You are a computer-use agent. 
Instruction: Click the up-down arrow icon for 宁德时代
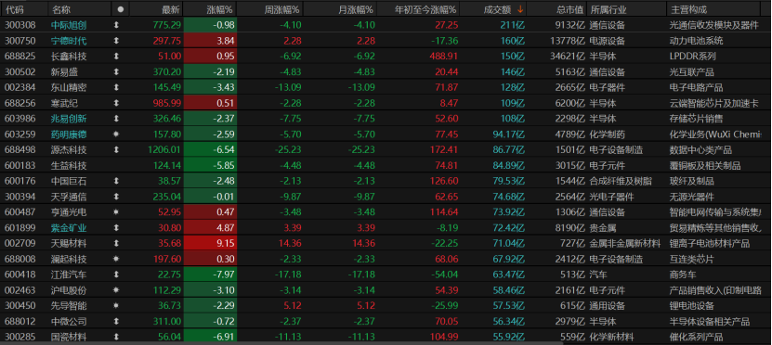[116, 41]
